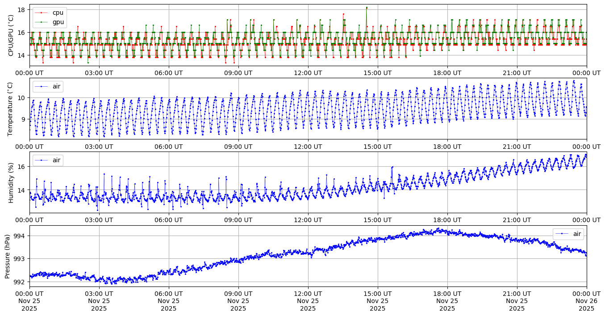Click 09:00 UT tick label under CPU/GPU plot
This screenshot has height=316, width=605.
[x=238, y=73]
